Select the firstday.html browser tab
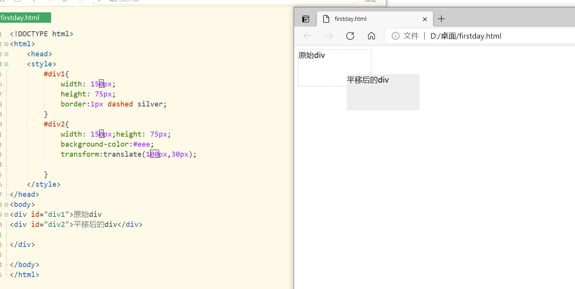Image resolution: width=575 pixels, height=289 pixels. (375, 19)
